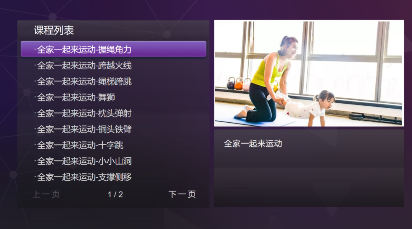412x229 pixels.
Task: Click the bullet before 舞狮 entry
Action: pos(35,96)
